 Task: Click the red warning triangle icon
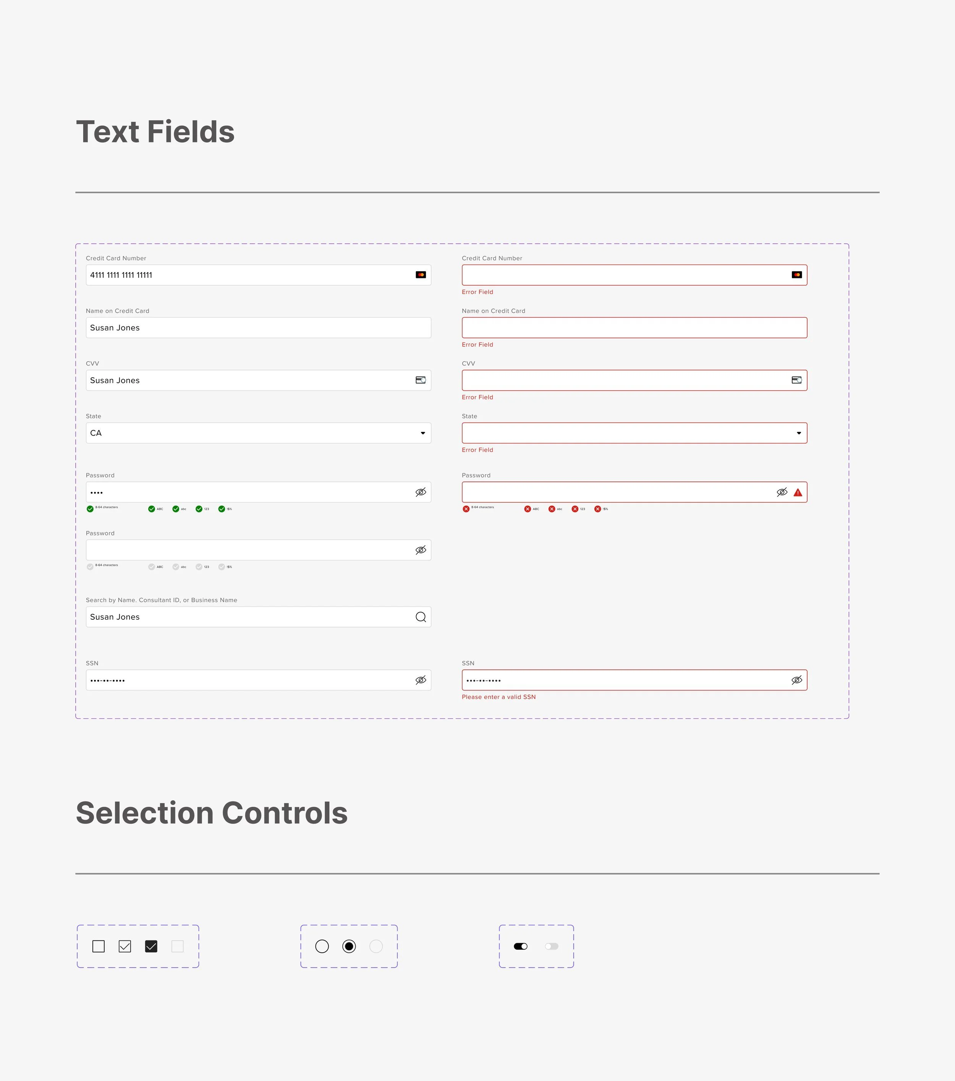(x=798, y=492)
